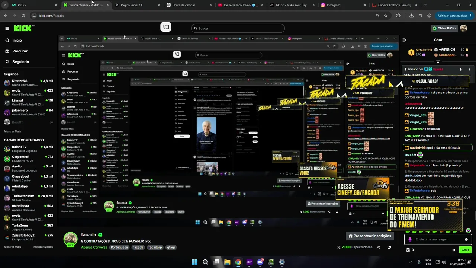This screenshot has height=268, width=476.
Task: Open your profile avatar in the Kick header
Action: click(463, 28)
